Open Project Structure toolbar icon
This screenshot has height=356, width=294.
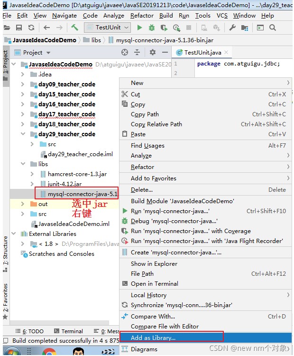coord(245,28)
